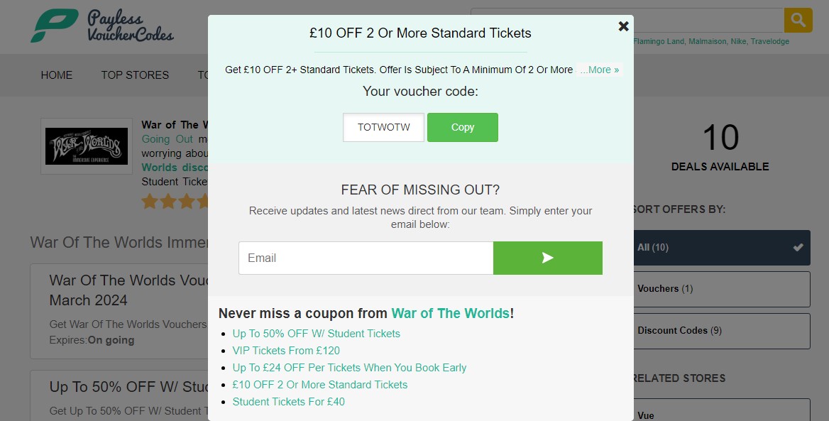The height and width of the screenshot is (421, 829).
Task: Close the £10 OFF voucher popup
Action: pyautogui.click(x=622, y=26)
